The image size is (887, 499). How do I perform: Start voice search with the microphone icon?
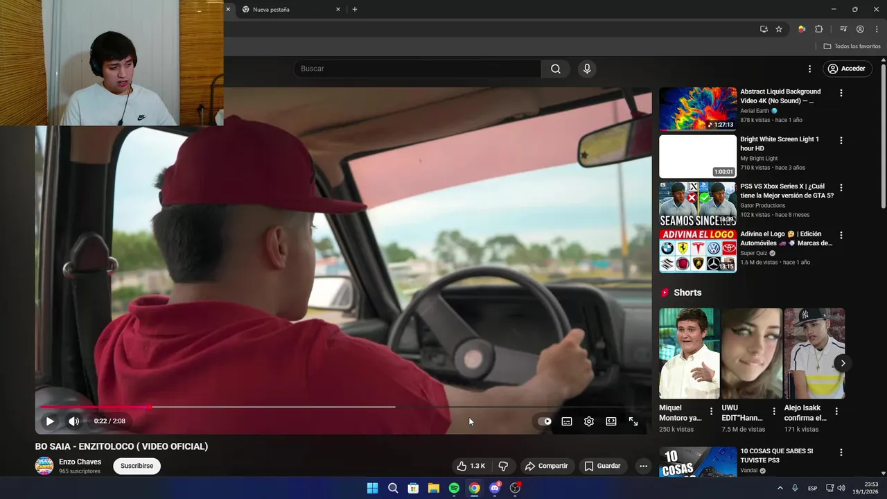[587, 69]
